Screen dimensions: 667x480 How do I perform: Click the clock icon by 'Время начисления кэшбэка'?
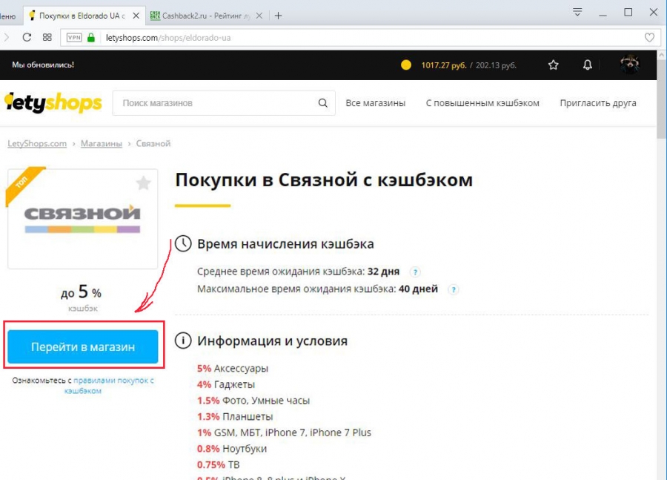tap(183, 243)
